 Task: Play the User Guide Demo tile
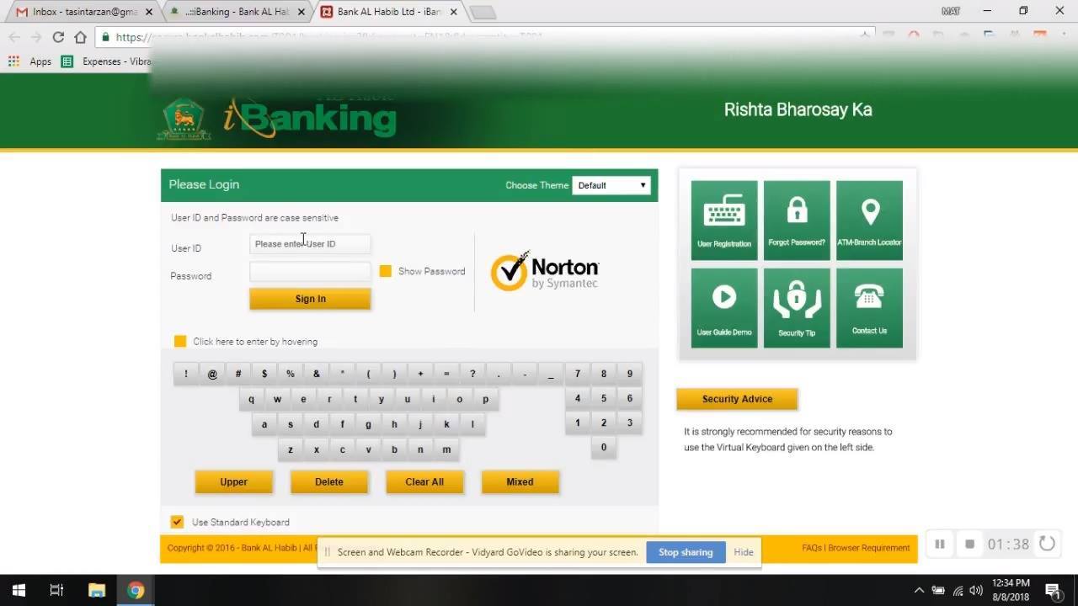pos(724,308)
